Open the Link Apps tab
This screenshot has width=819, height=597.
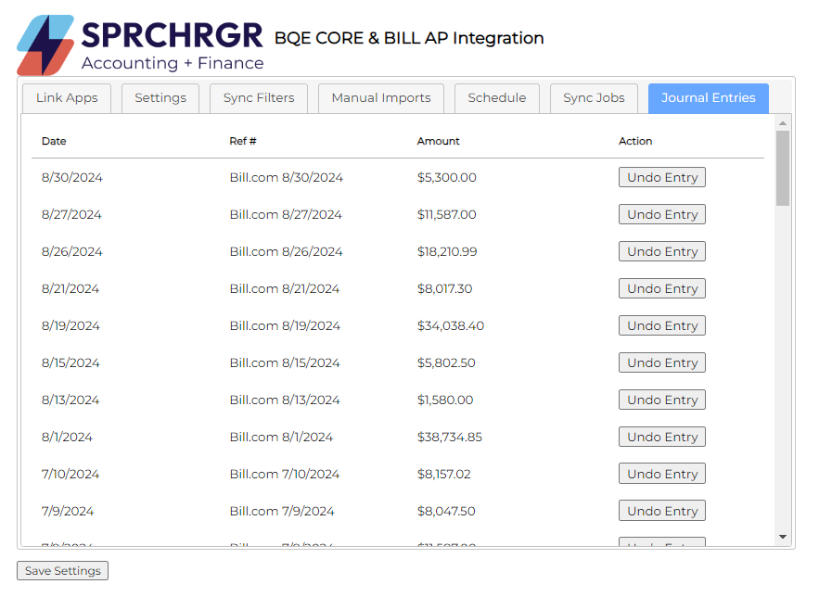pyautogui.click(x=67, y=98)
